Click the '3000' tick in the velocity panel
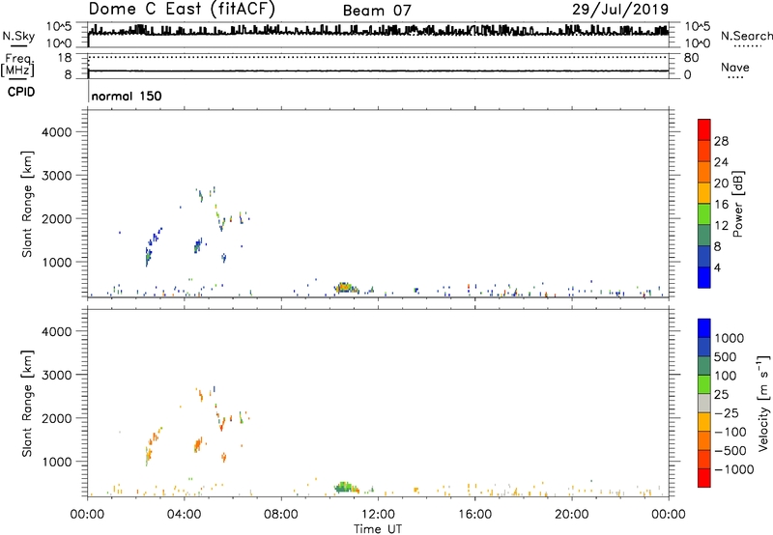This screenshot has width=773, height=535. 57,375
